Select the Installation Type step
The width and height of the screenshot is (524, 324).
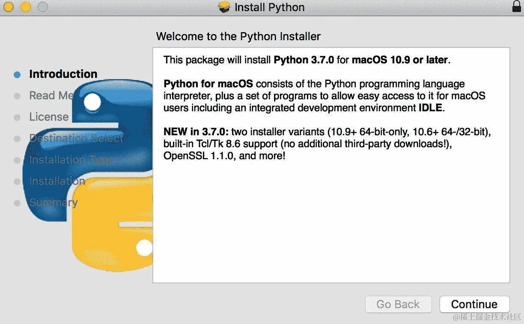pos(71,160)
